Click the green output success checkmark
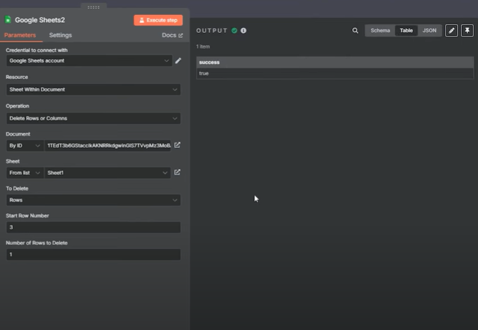The image size is (478, 330). pos(234,31)
